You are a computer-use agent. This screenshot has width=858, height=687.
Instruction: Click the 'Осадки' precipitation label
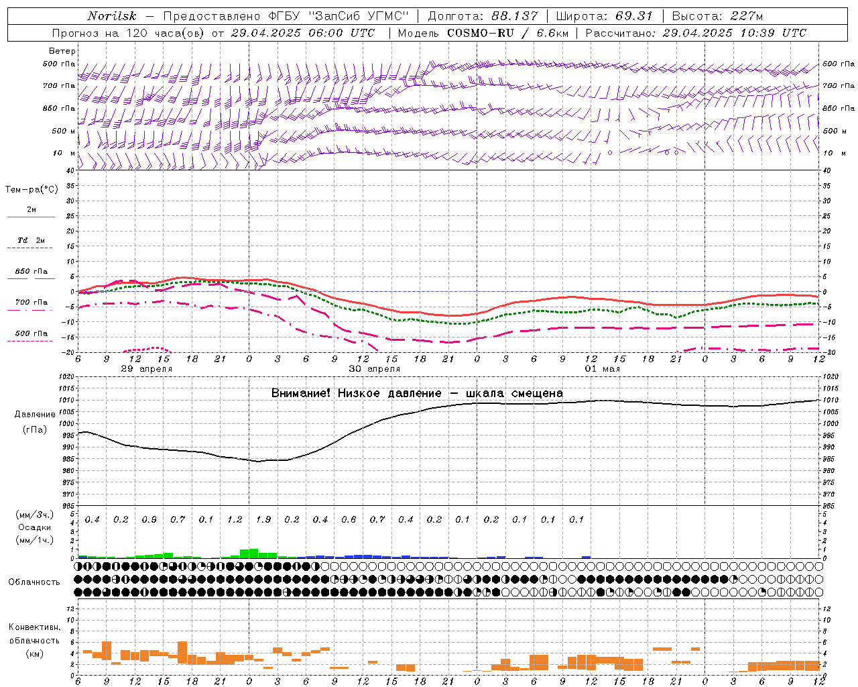tap(34, 528)
